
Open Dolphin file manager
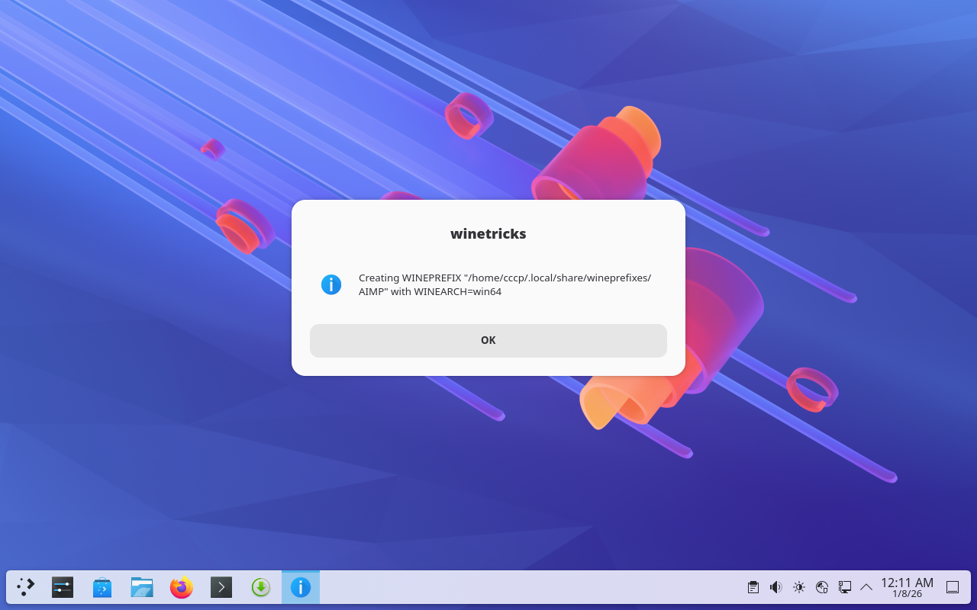click(142, 587)
